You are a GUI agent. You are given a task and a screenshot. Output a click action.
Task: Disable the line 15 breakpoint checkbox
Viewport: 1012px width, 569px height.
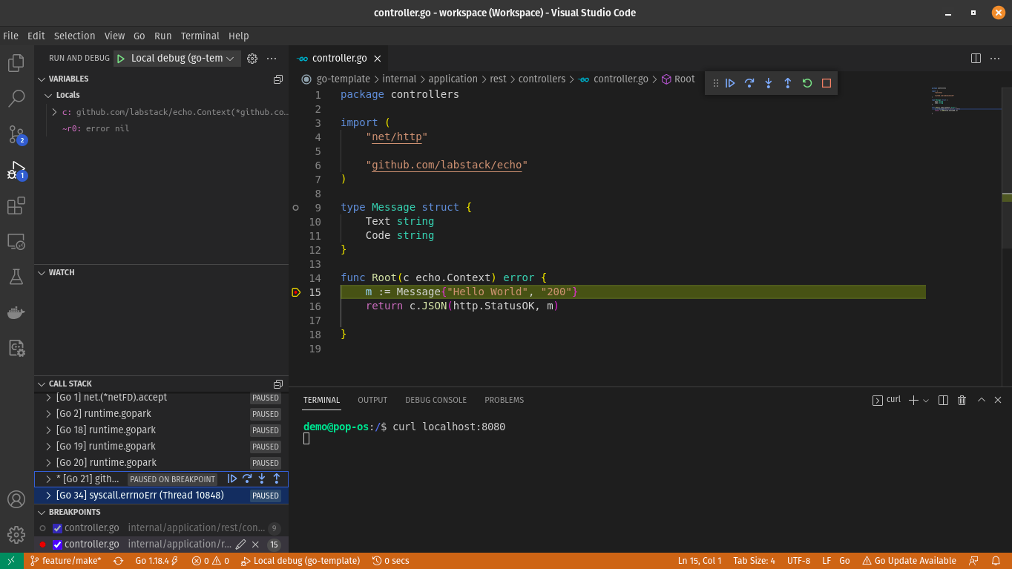tap(56, 544)
